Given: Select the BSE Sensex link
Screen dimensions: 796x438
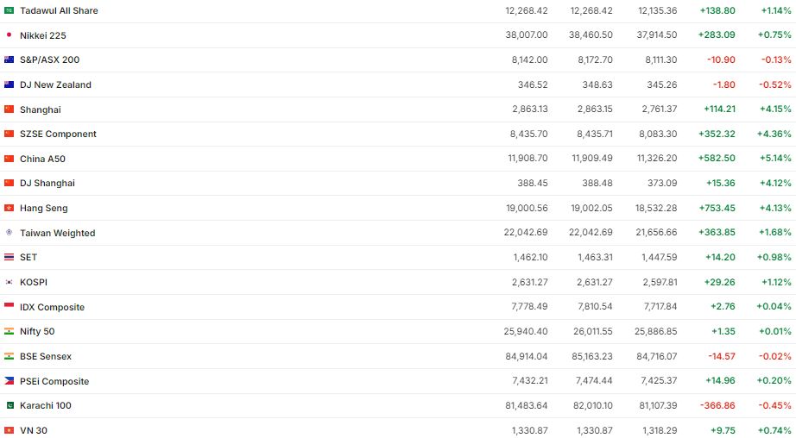Looking at the screenshot, I should pyautogui.click(x=46, y=356).
